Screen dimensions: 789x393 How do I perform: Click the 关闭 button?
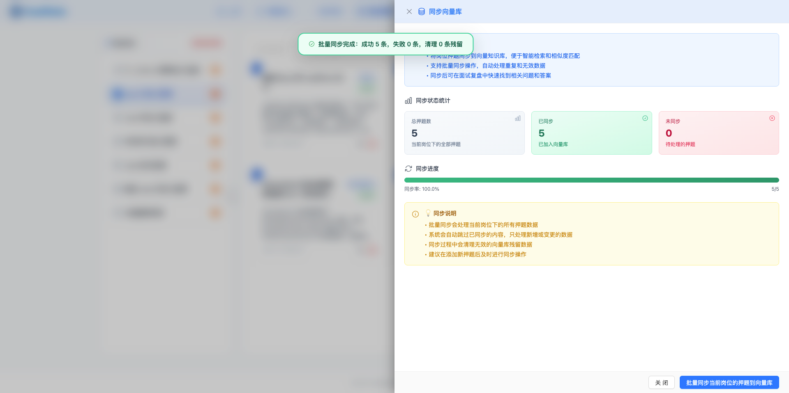[662, 382]
